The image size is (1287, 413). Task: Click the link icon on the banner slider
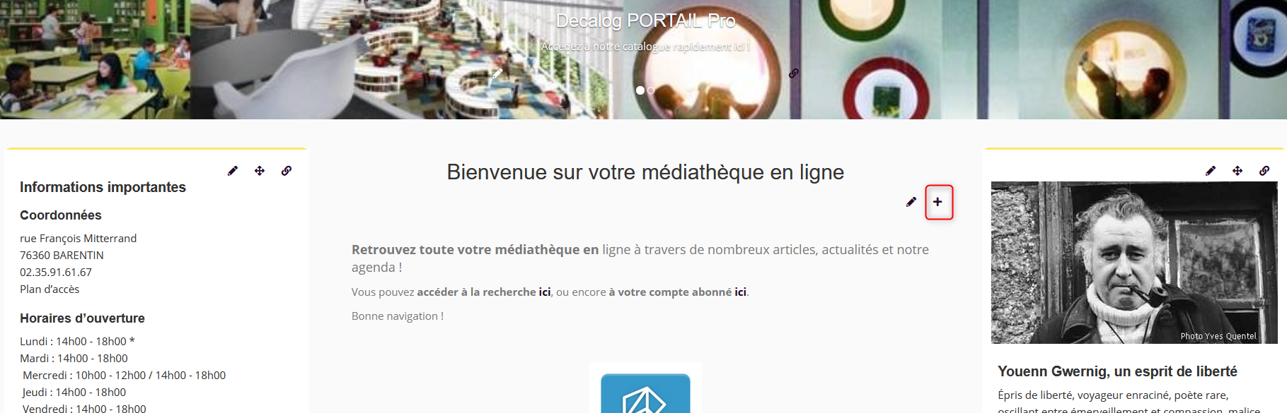coord(794,73)
